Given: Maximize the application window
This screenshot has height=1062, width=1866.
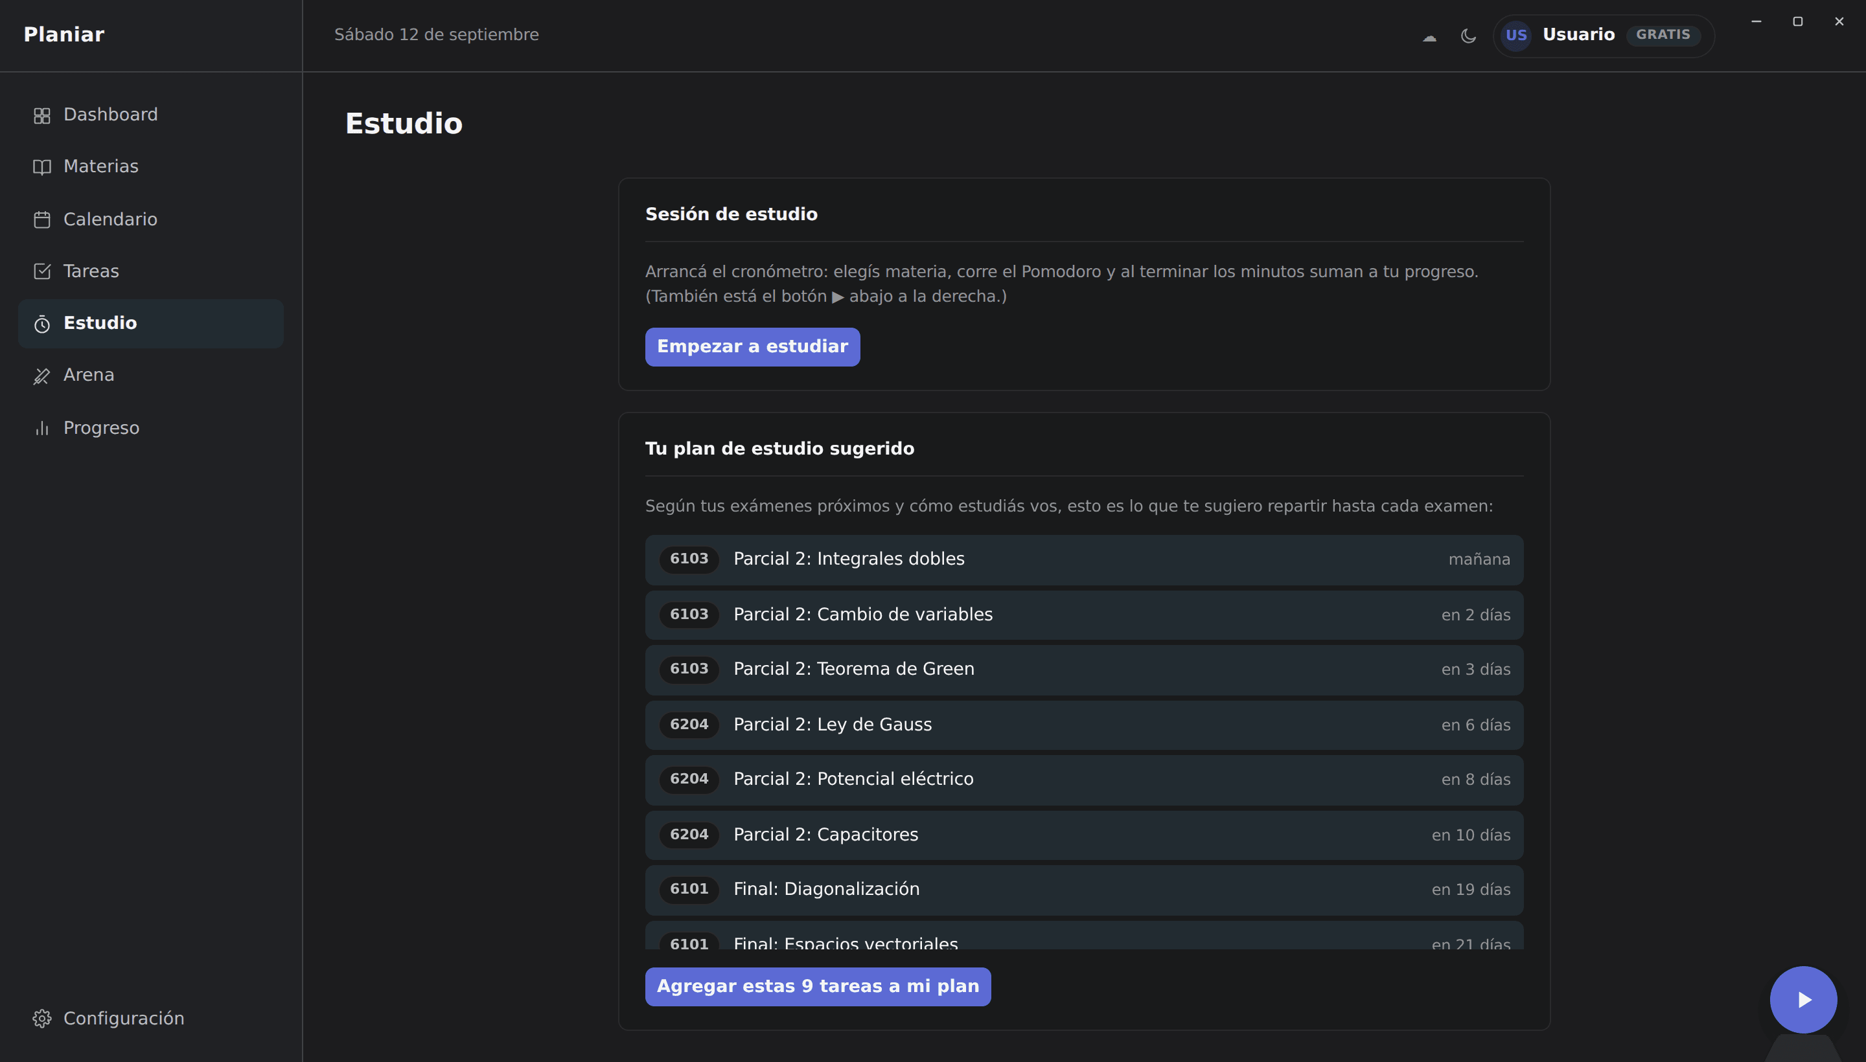Looking at the screenshot, I should 1797,22.
